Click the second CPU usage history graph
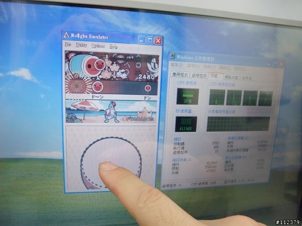The image size is (302, 226). 234,98
